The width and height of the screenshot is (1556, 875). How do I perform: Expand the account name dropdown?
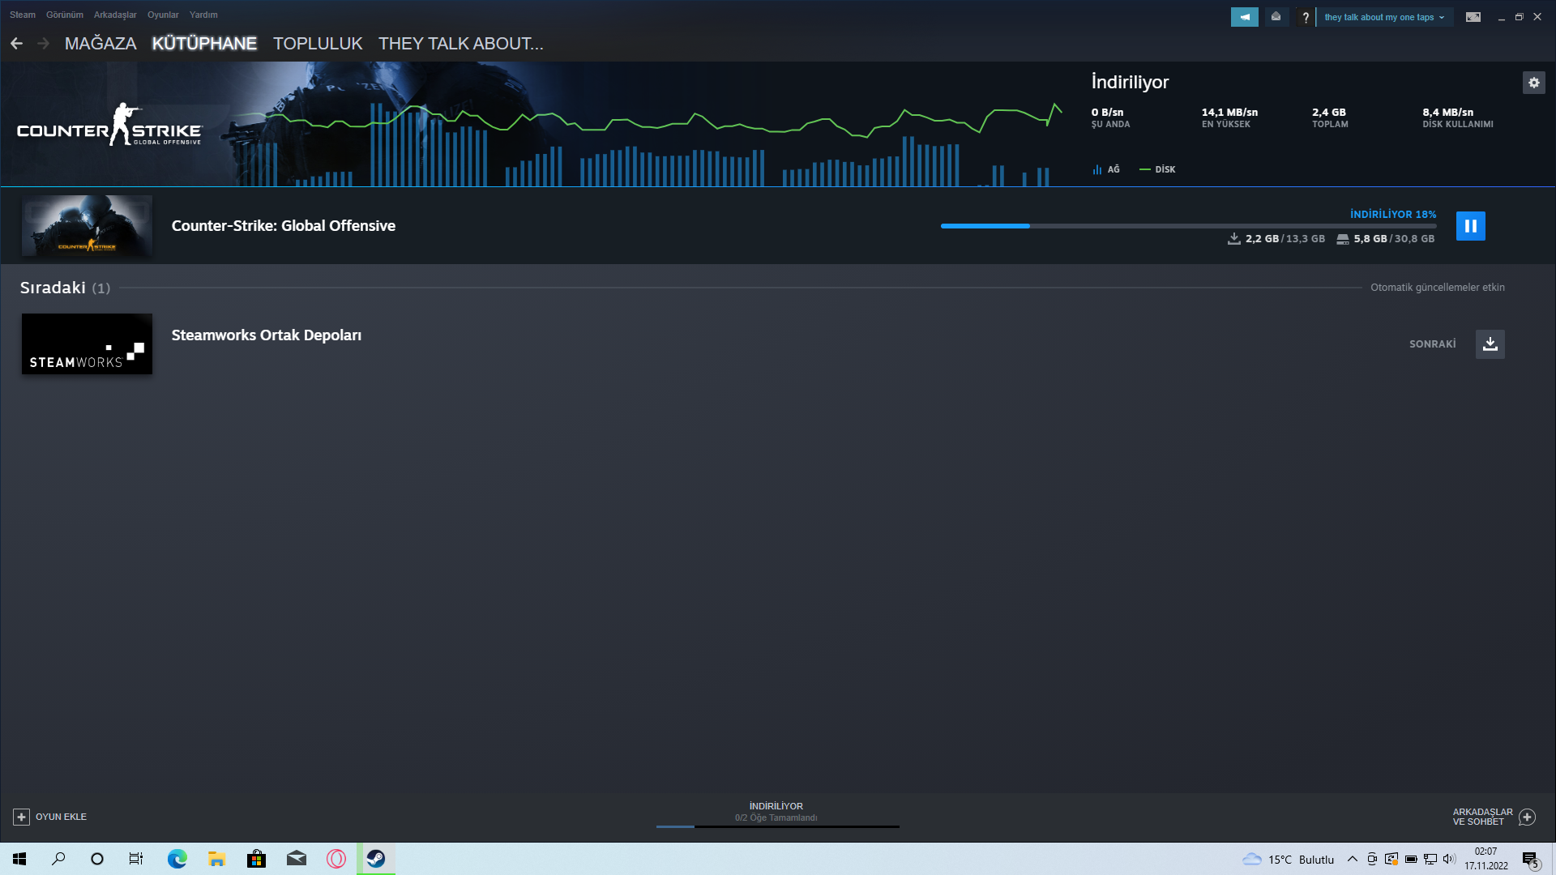pyautogui.click(x=1384, y=17)
